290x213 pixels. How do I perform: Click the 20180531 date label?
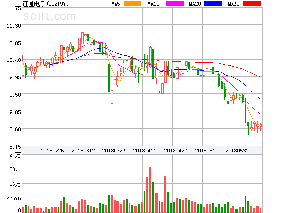237,151
